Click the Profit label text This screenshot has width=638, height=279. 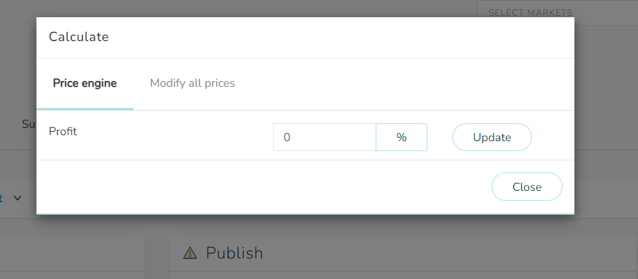click(63, 132)
